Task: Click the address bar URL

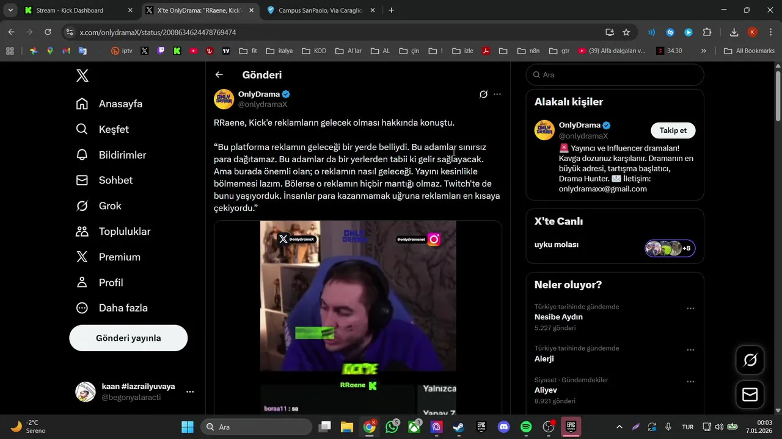Action: coord(158,32)
